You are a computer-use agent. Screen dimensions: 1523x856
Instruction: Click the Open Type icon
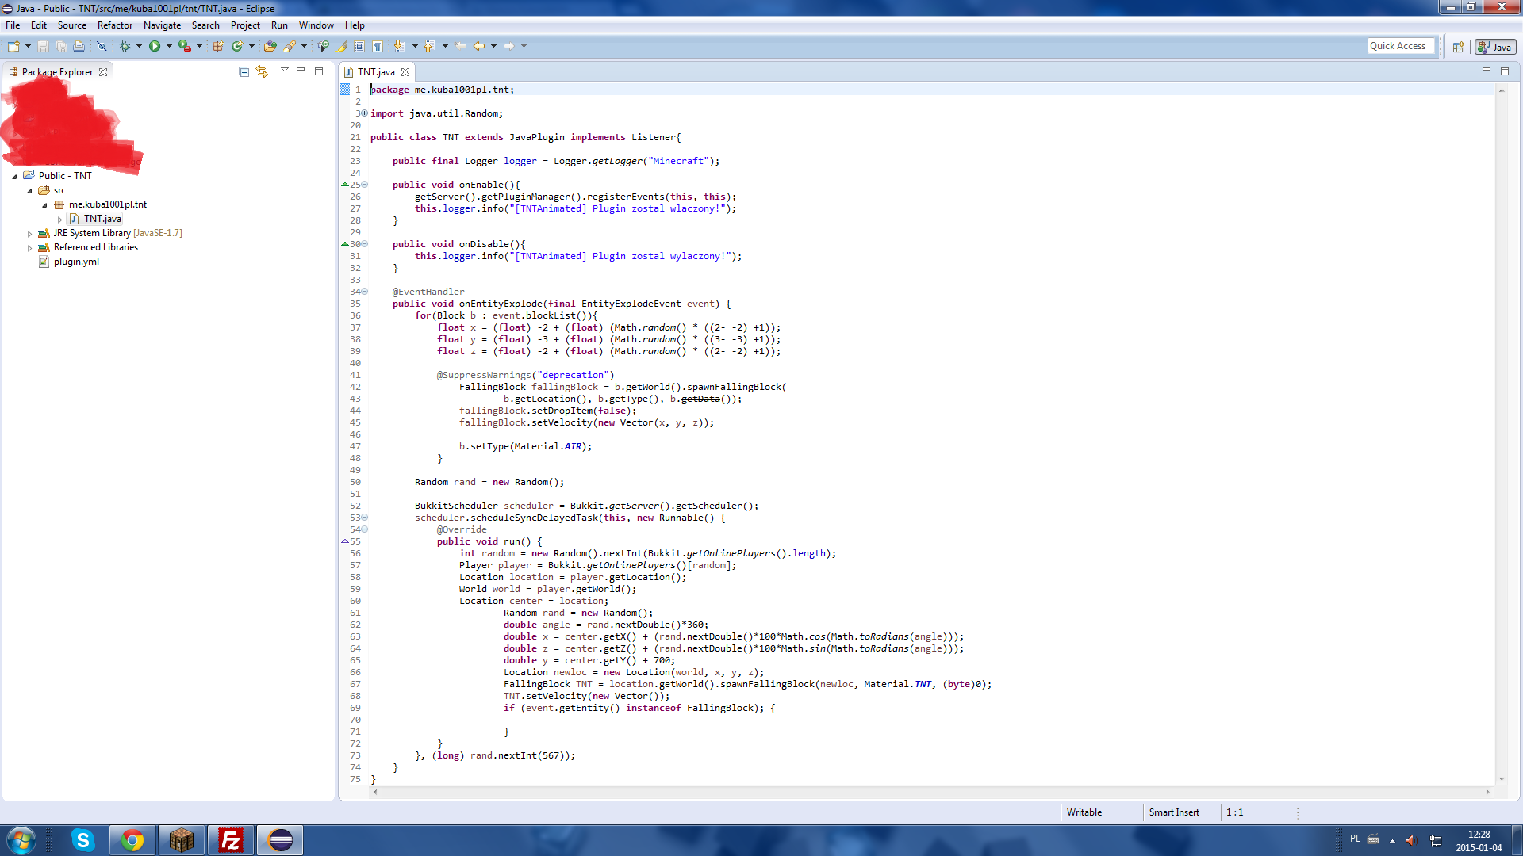[x=270, y=46]
